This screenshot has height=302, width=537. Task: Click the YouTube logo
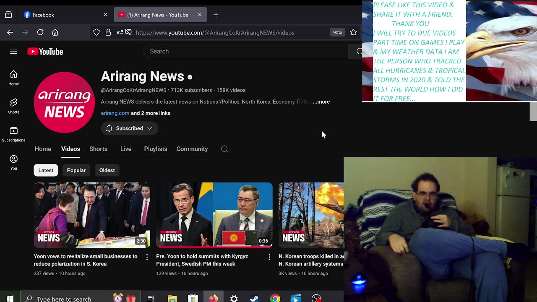click(x=45, y=52)
